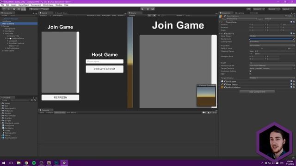Click the Pause button

(x=148, y=9)
